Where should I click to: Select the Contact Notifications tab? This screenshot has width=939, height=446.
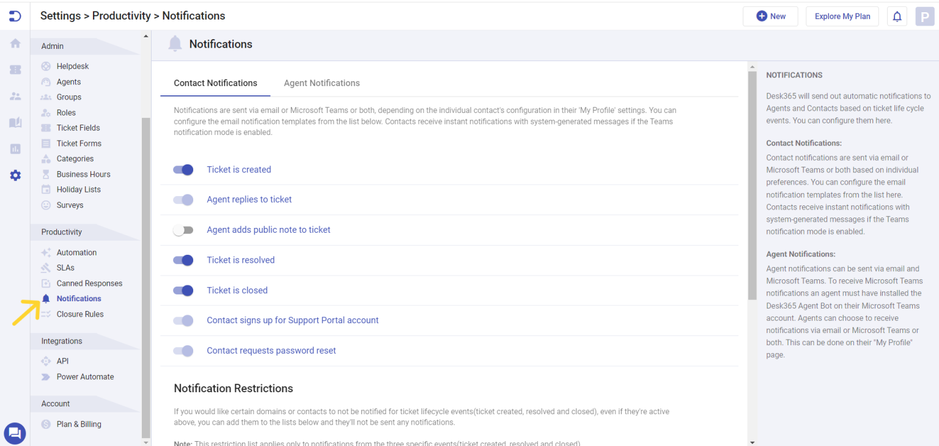[215, 82]
